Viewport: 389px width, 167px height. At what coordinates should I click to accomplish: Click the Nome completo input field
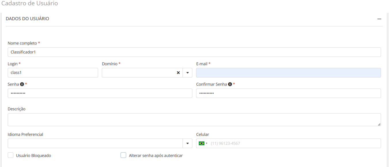coord(194,52)
